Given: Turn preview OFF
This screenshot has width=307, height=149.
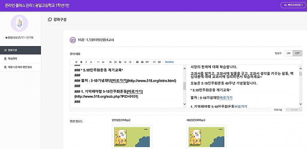Looking at the screenshot, I should (298, 53).
